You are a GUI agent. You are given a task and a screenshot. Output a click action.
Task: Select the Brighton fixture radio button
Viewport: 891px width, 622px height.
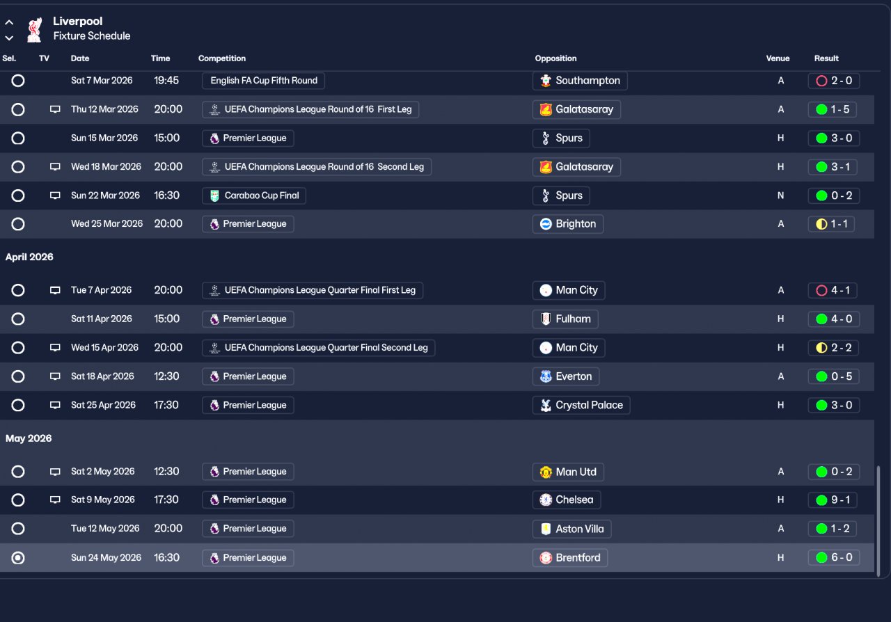(18, 224)
